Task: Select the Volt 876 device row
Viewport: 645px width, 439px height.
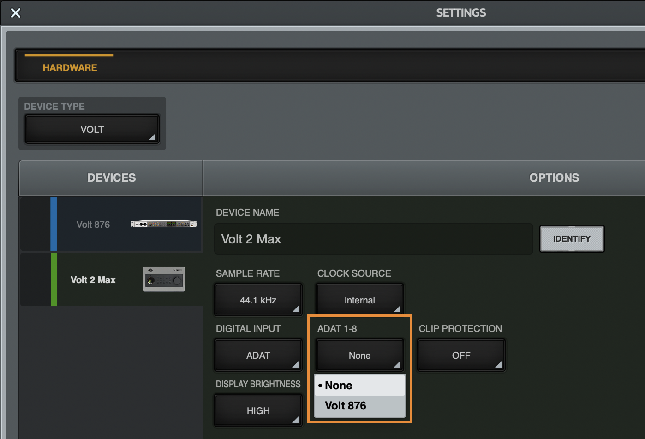Action: (111, 224)
